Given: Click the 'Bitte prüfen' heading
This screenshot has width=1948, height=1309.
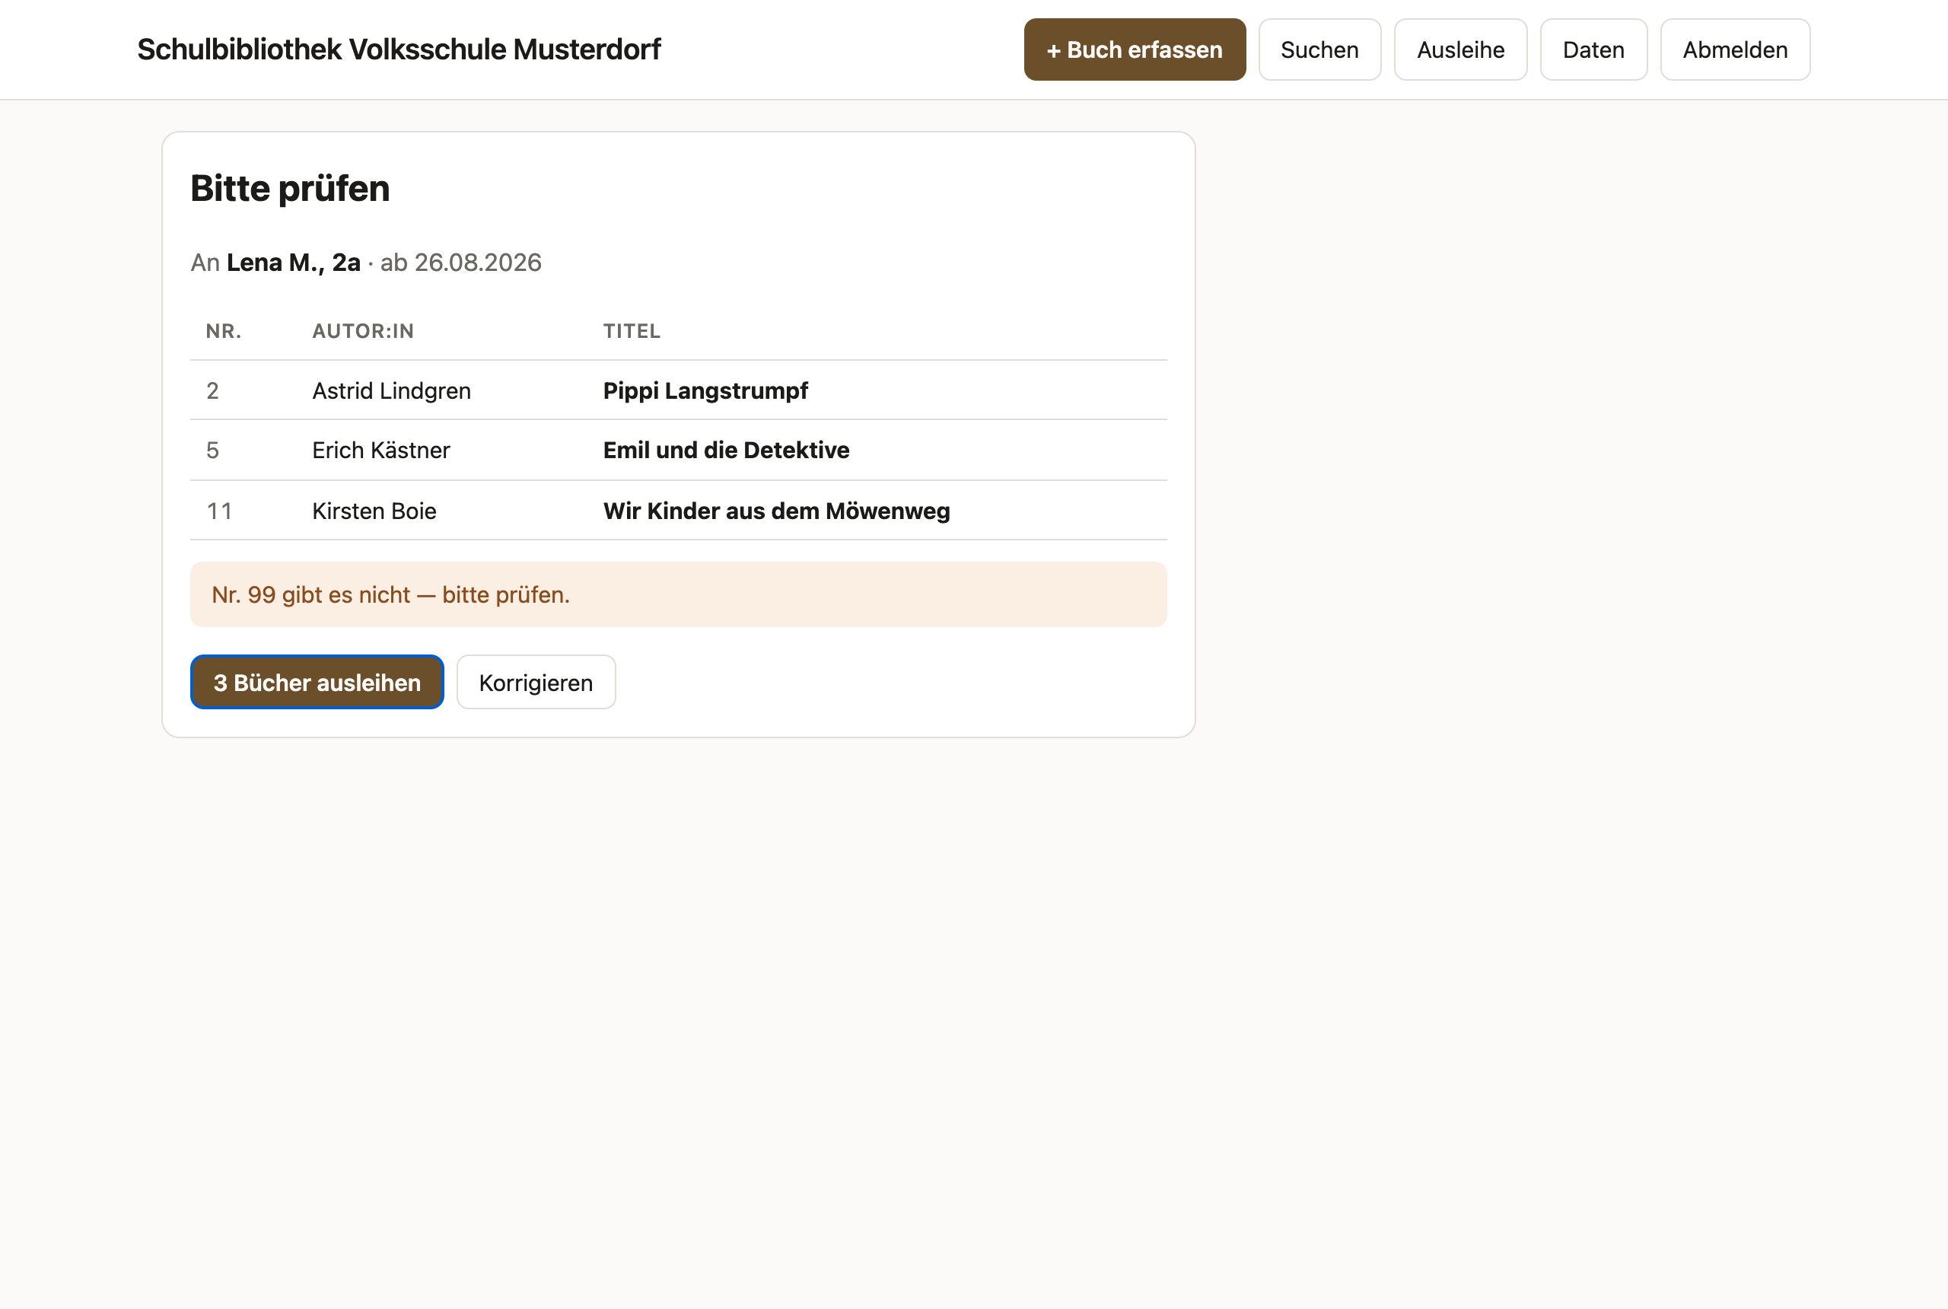Looking at the screenshot, I should click(290, 188).
